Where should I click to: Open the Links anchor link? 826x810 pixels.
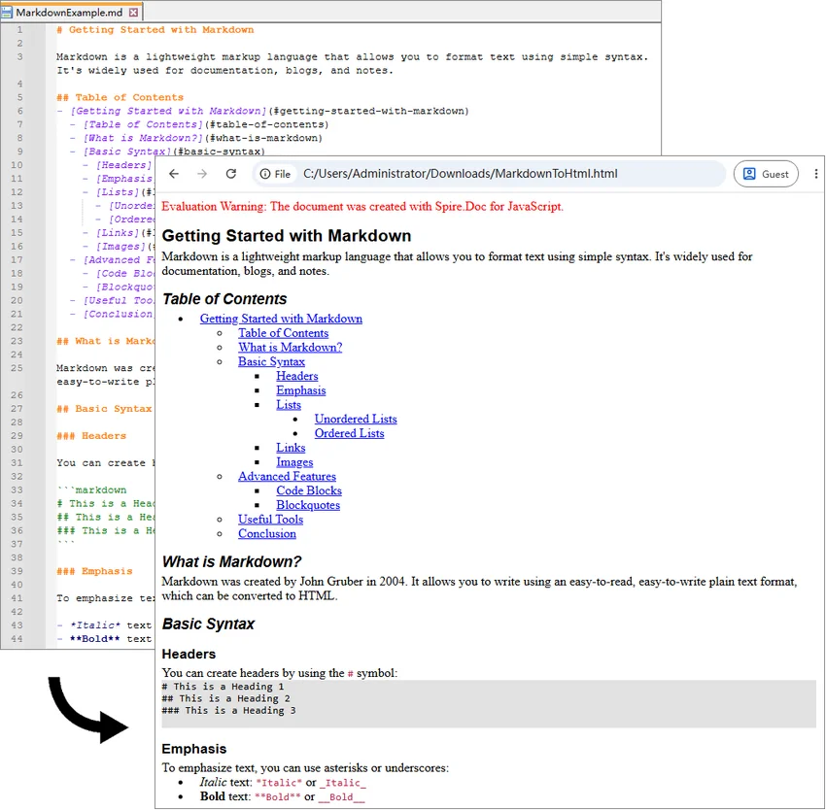point(291,448)
